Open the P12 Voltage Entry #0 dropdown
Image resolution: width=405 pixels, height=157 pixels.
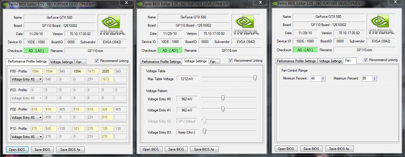point(27,137)
